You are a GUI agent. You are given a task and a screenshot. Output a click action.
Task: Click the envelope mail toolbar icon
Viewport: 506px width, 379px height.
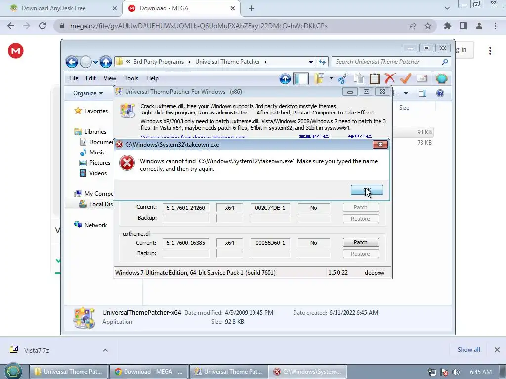coord(422,78)
